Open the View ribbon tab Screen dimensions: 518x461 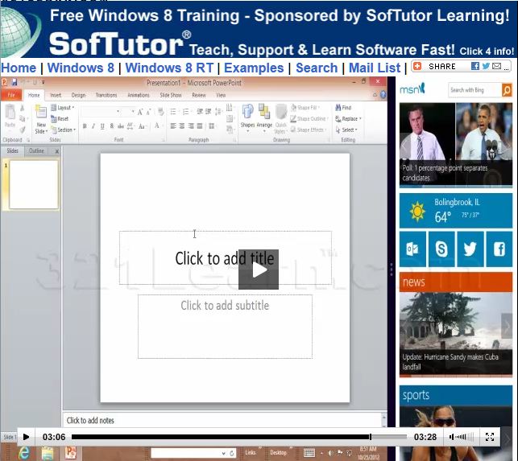[x=221, y=95]
